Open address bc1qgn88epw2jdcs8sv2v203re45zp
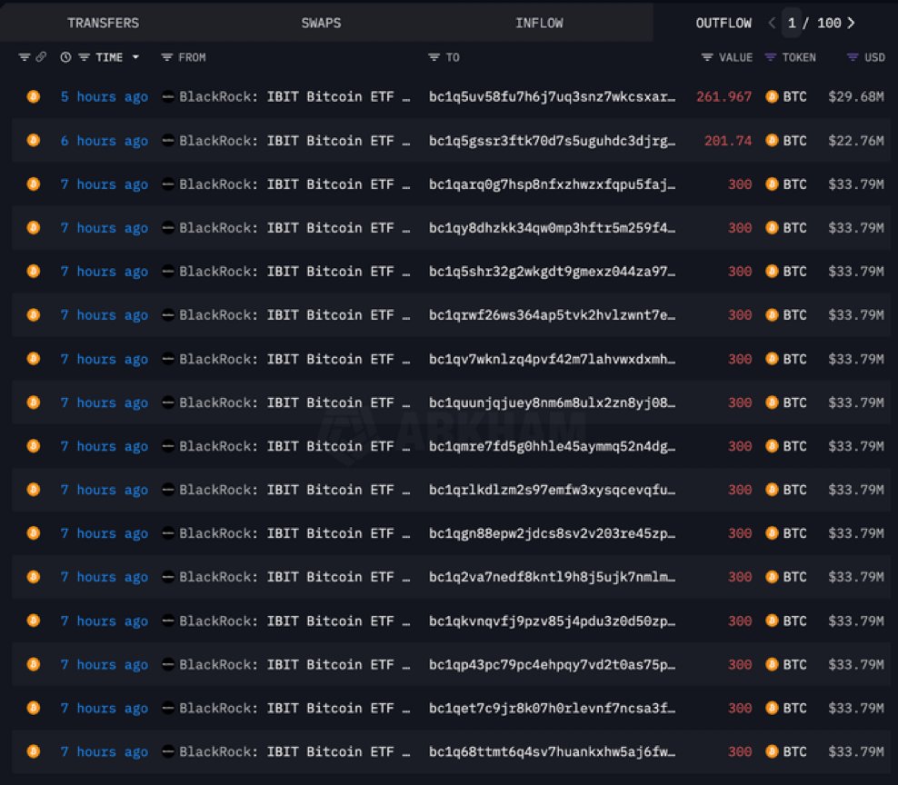This screenshot has width=898, height=785. 552,533
